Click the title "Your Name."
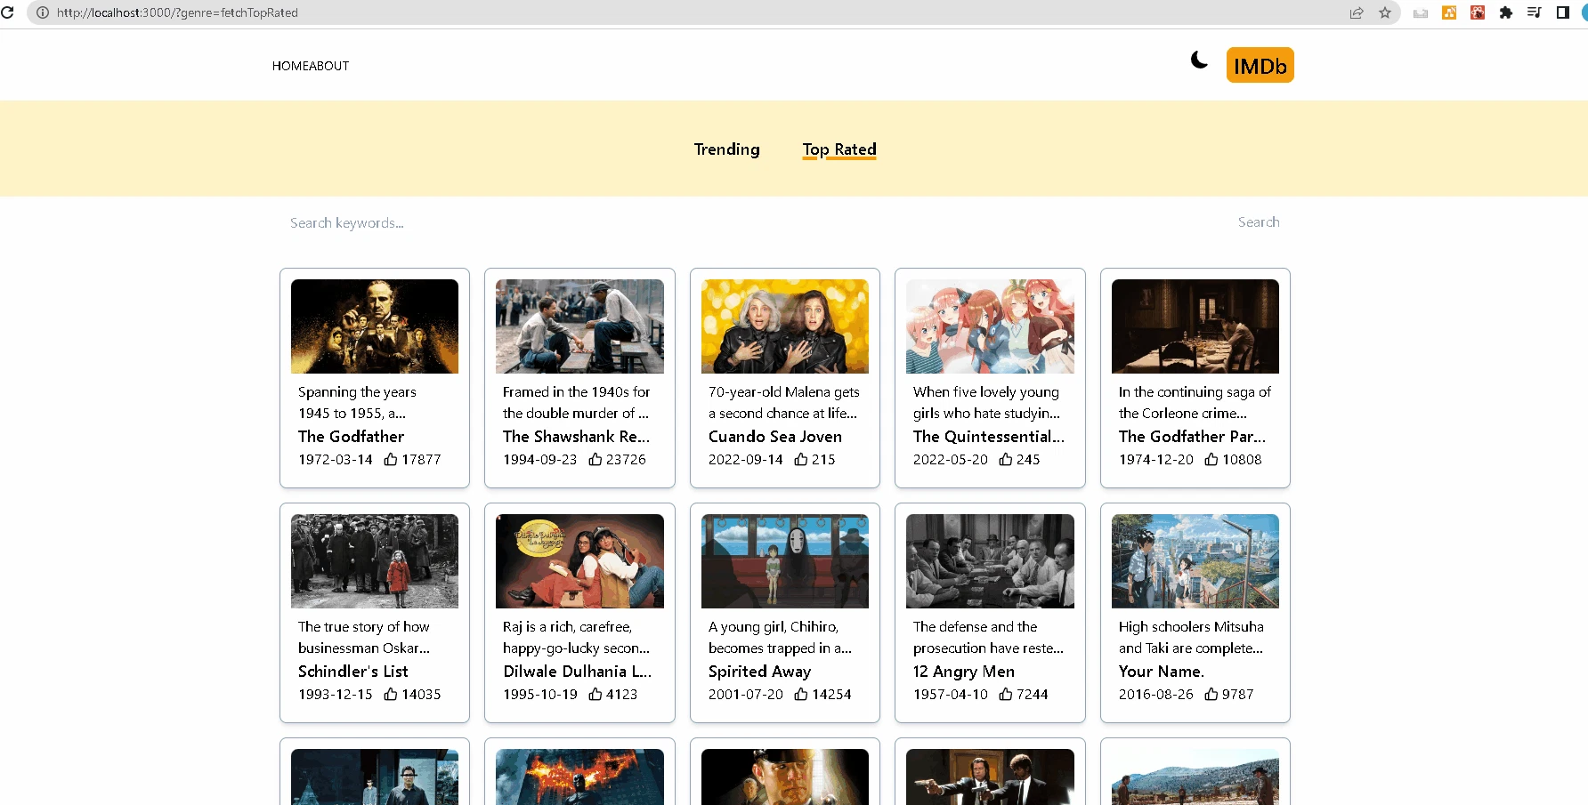Screen dimensions: 1588x805 tap(1162, 672)
